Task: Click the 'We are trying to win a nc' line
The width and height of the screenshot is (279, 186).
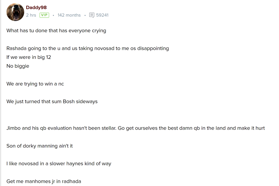Action: point(35,84)
